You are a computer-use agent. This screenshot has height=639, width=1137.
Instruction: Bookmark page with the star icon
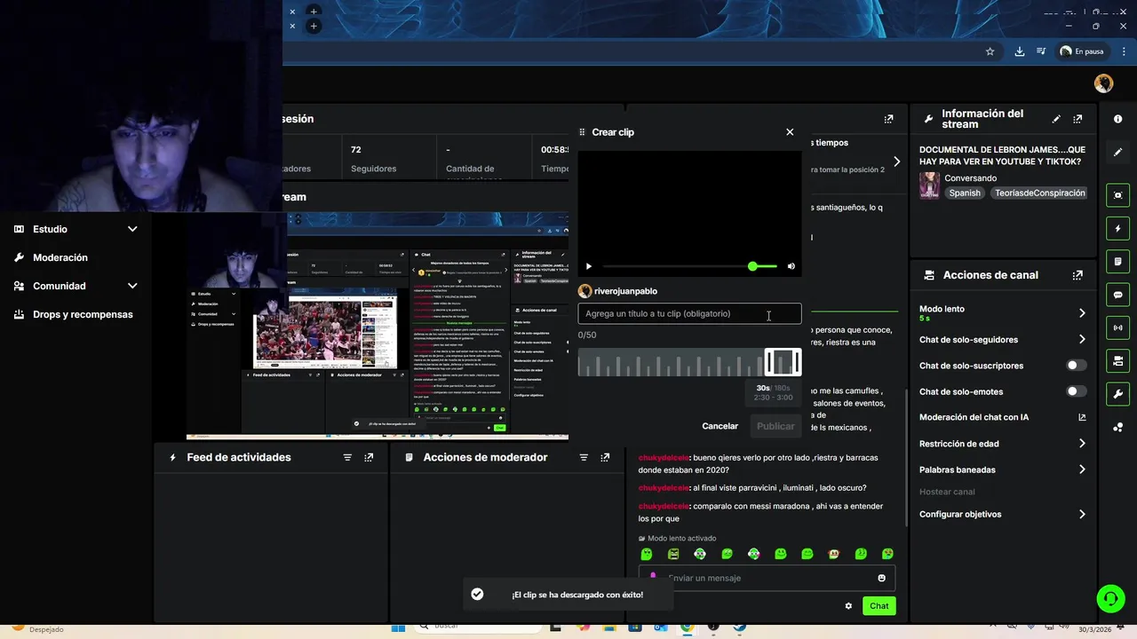pyautogui.click(x=990, y=51)
